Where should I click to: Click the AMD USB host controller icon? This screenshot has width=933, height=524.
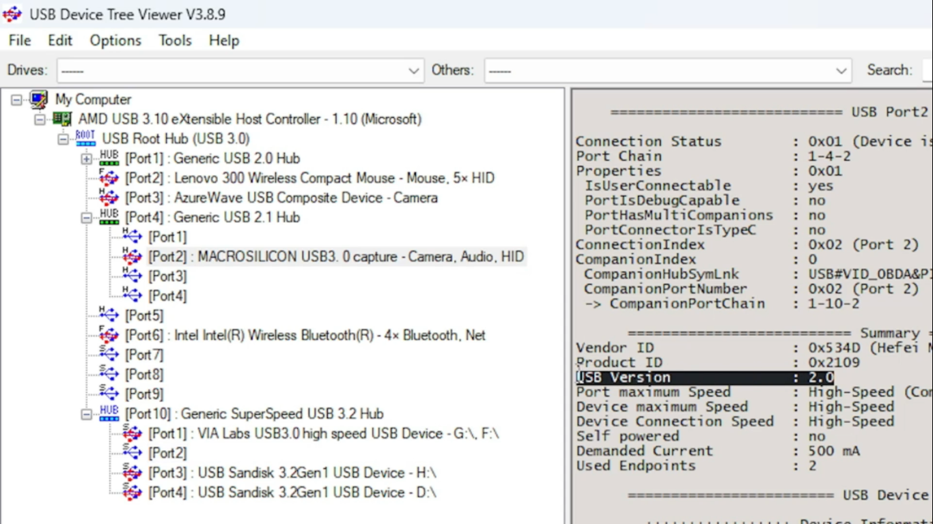63,119
